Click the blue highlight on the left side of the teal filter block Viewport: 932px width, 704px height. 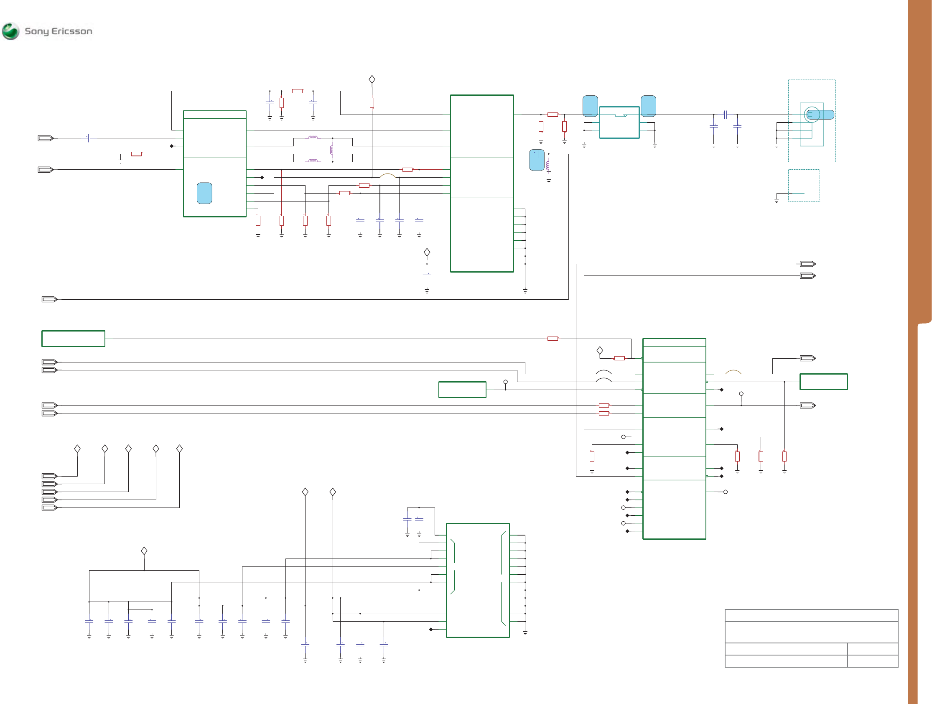(x=590, y=106)
